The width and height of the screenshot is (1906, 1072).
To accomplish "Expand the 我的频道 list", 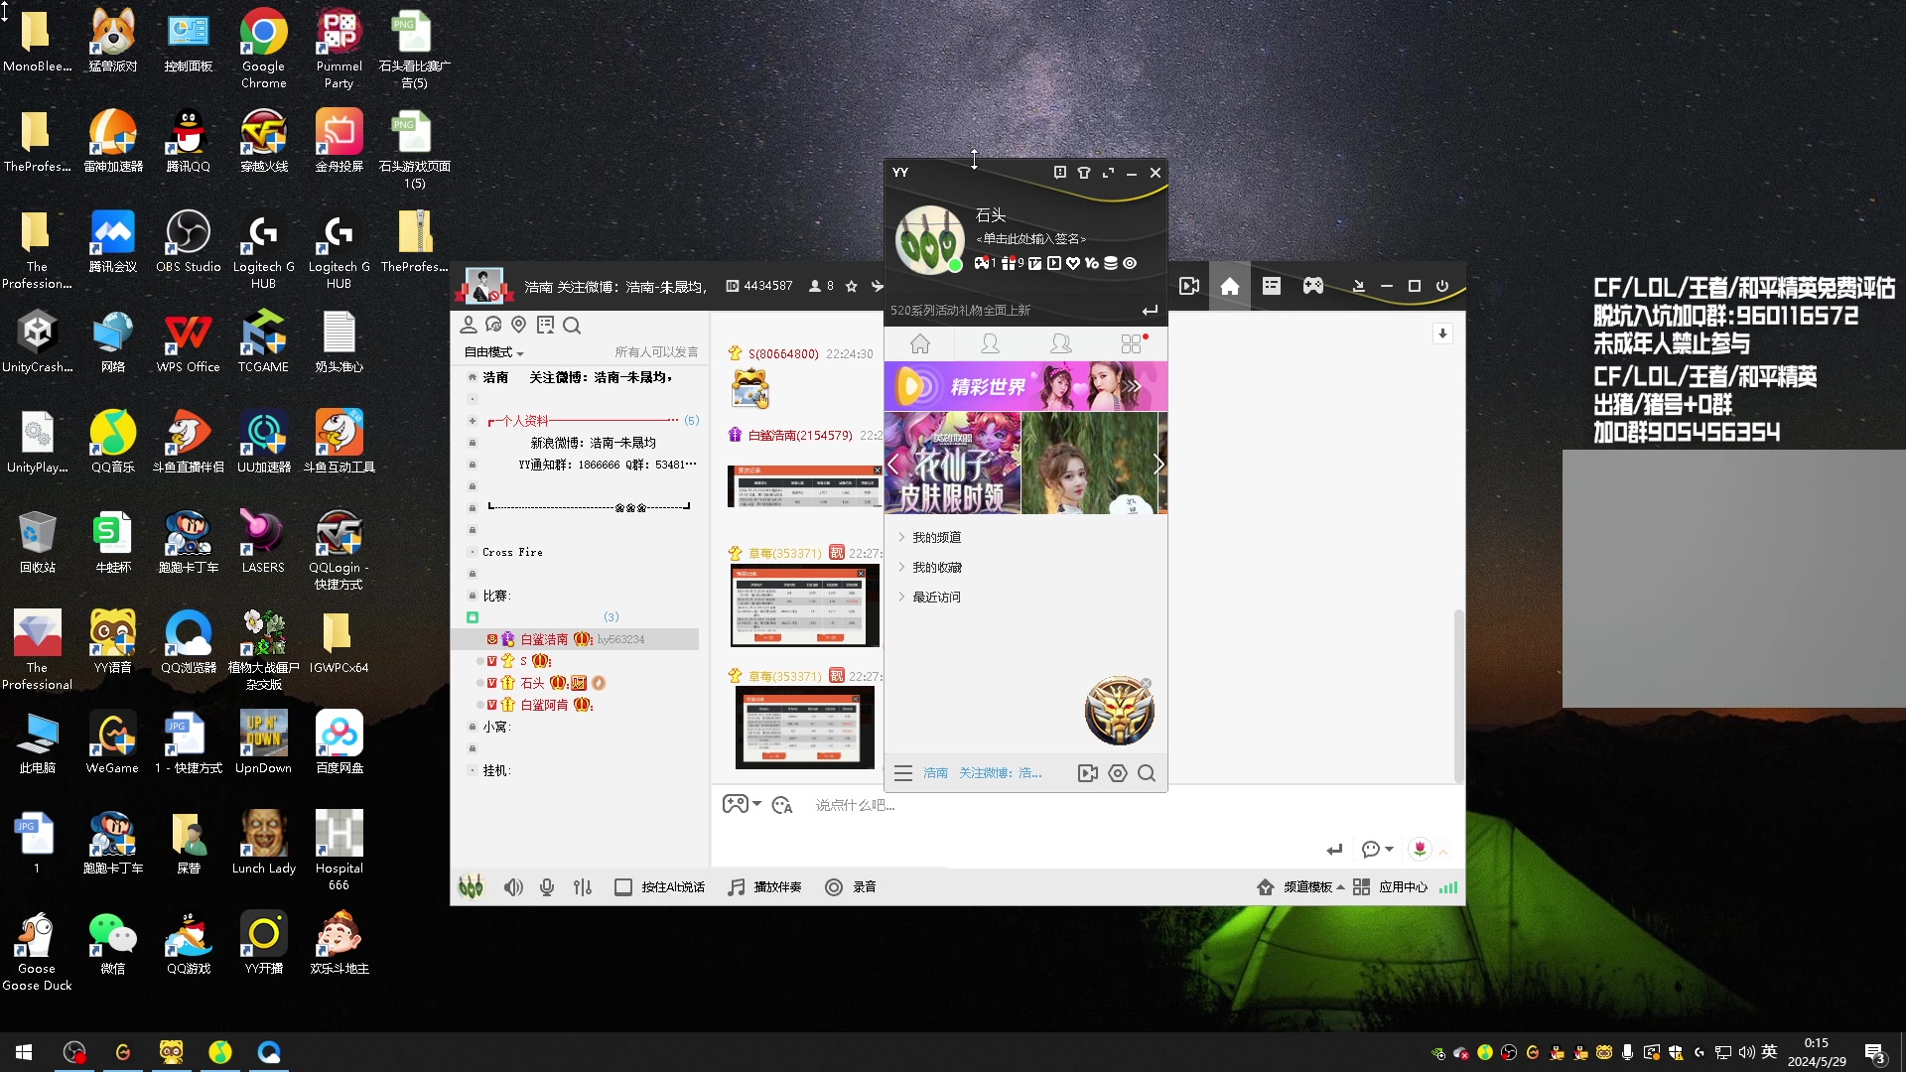I will click(x=936, y=537).
